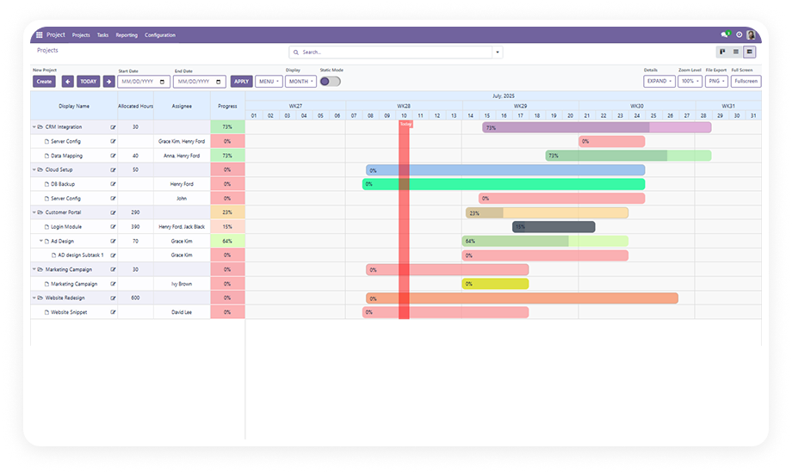Edit the Ad Design row

pyautogui.click(x=113, y=242)
